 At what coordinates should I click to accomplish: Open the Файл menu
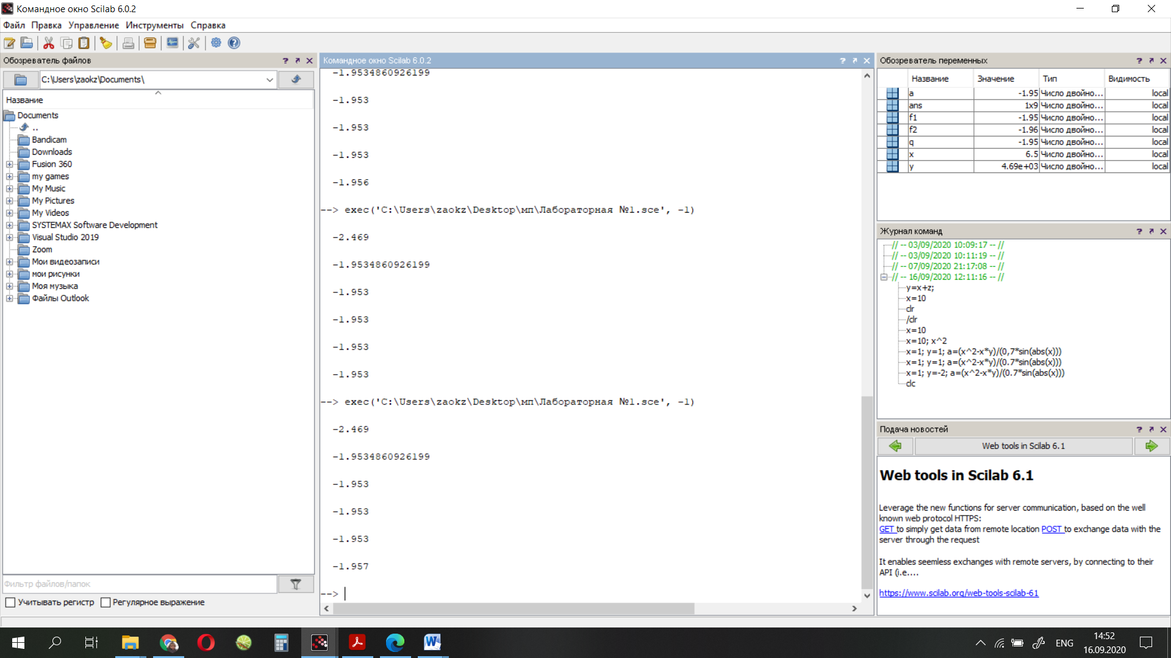(x=14, y=26)
